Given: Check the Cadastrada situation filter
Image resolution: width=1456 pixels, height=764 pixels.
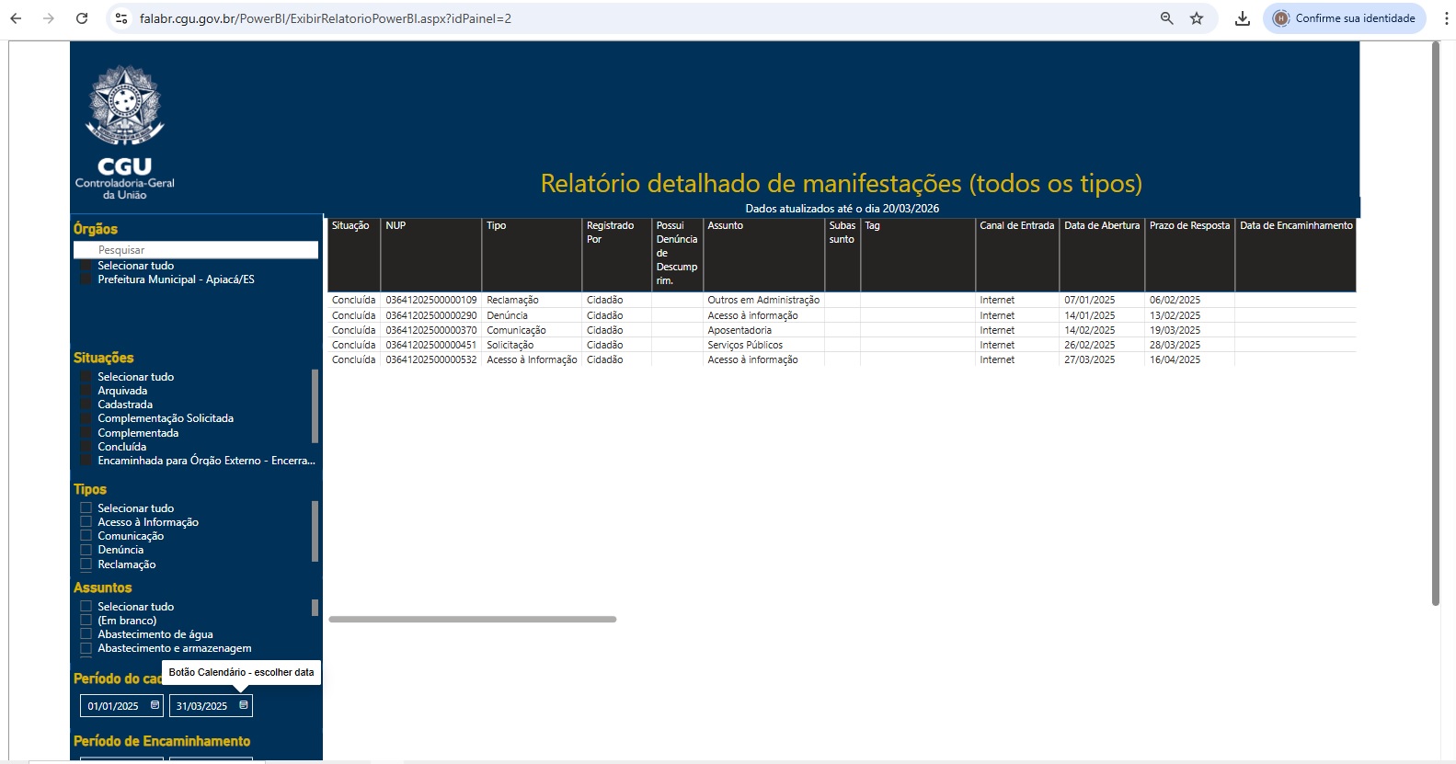Looking at the screenshot, I should pos(86,405).
